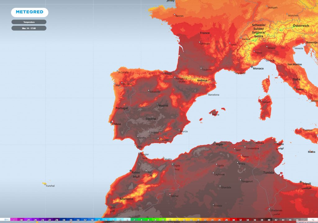The width and height of the screenshot is (318, 223).
Task: Select the Madrid city marker
Action: (x=157, y=104)
